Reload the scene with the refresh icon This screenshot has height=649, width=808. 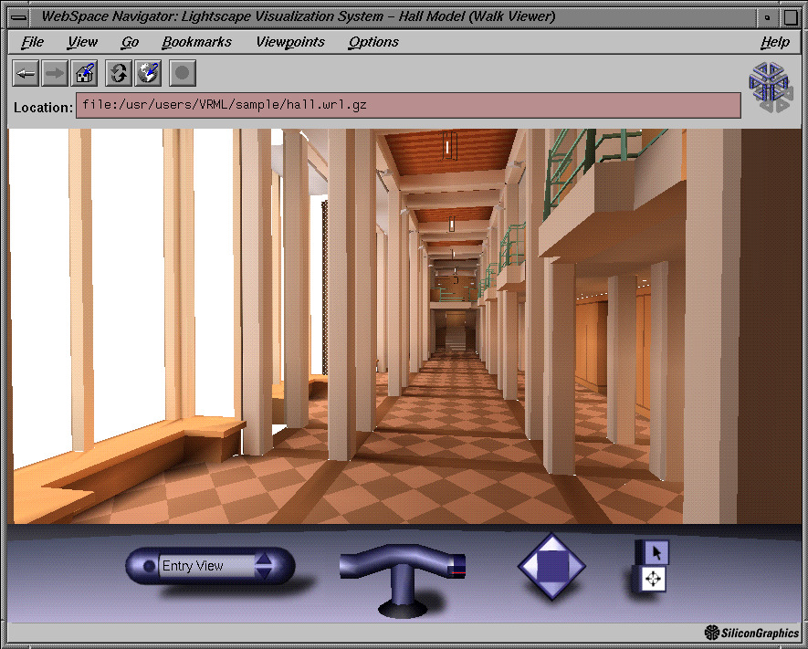119,73
